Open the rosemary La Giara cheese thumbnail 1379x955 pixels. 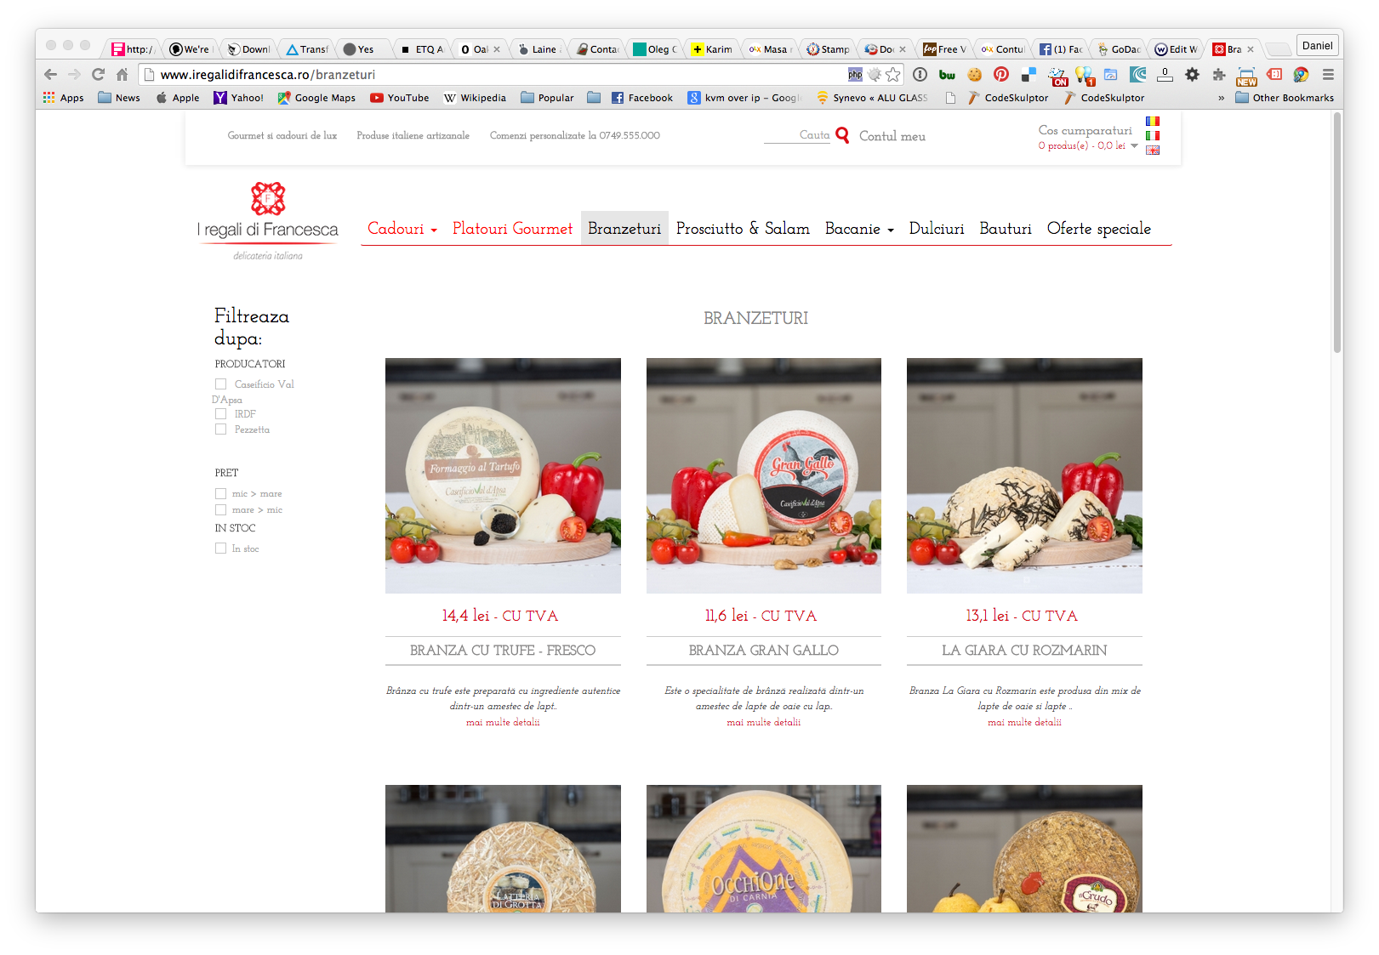[1024, 475]
